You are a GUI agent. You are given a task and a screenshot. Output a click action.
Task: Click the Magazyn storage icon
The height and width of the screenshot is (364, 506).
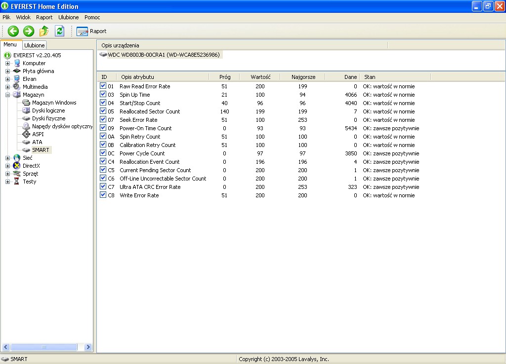(x=17, y=95)
